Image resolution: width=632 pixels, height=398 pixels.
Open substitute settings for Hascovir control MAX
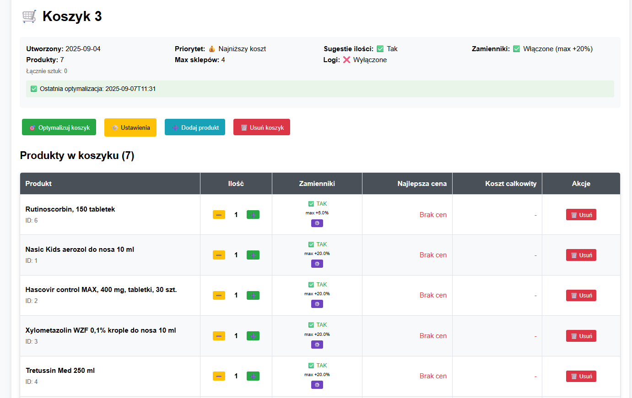click(x=317, y=304)
